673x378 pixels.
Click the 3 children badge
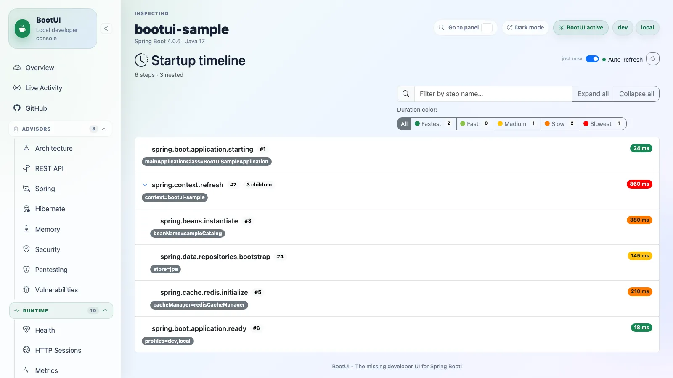(x=259, y=185)
